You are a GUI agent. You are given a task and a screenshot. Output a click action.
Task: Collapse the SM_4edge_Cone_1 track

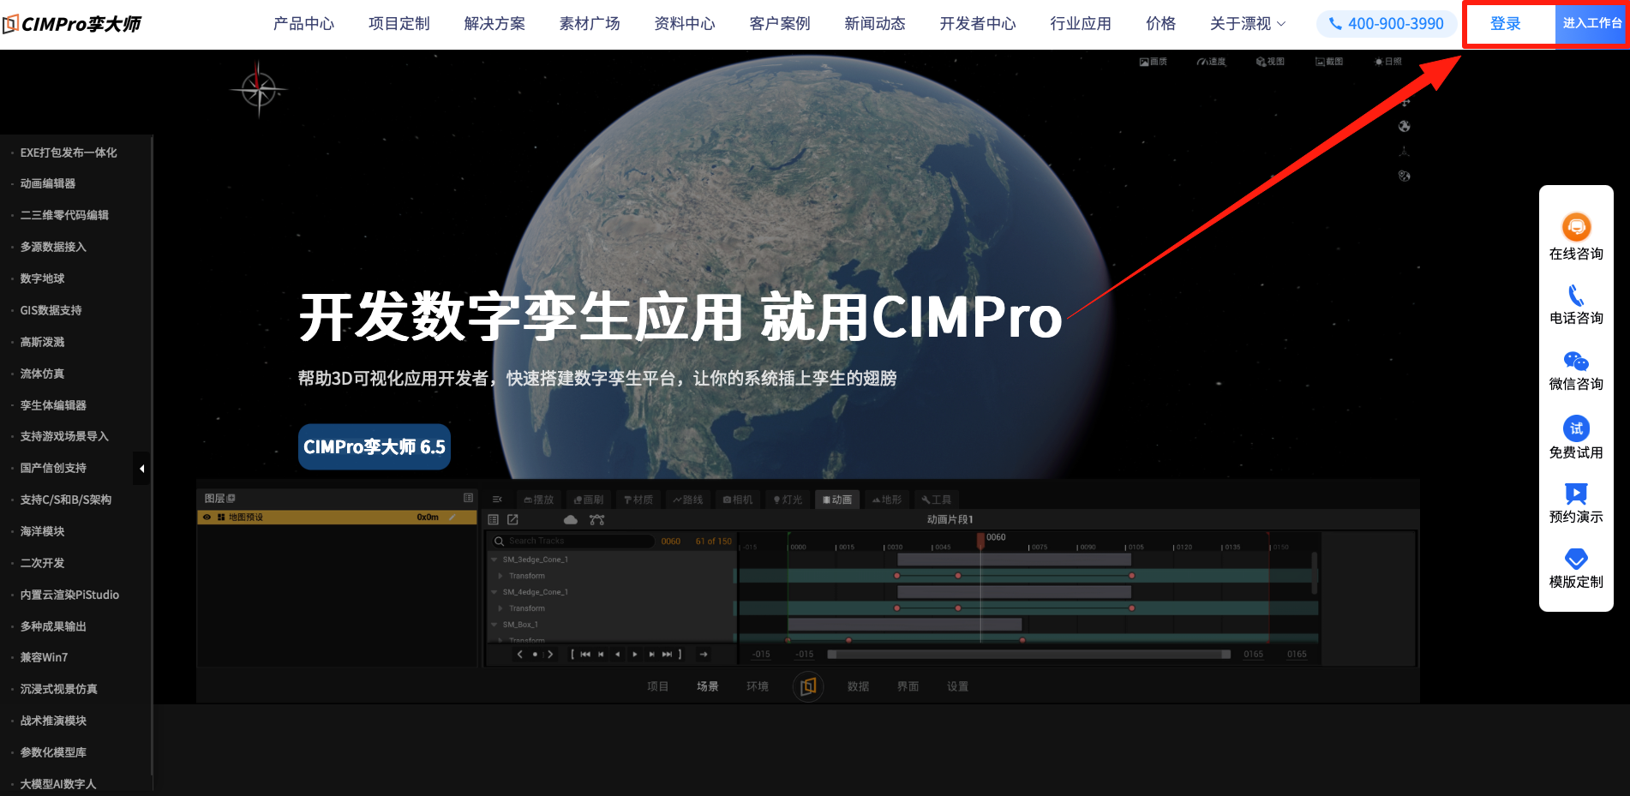494,592
